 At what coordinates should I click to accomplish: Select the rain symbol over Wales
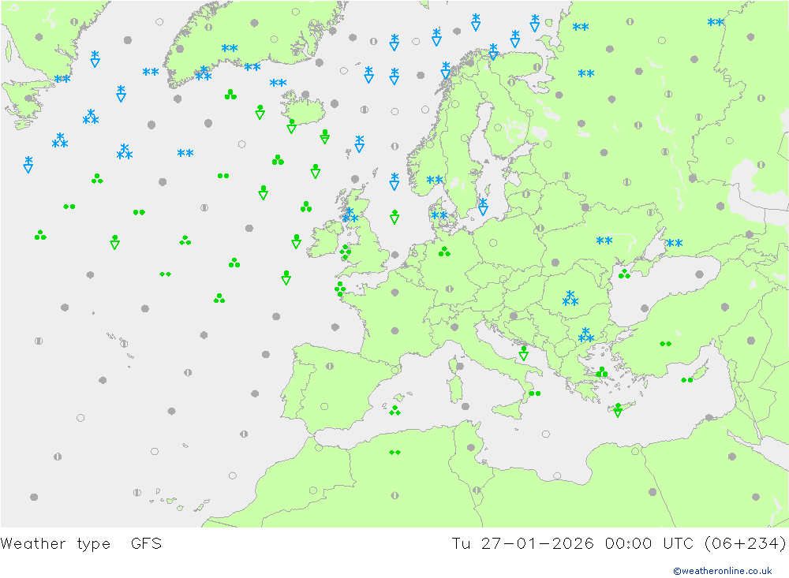(346, 252)
